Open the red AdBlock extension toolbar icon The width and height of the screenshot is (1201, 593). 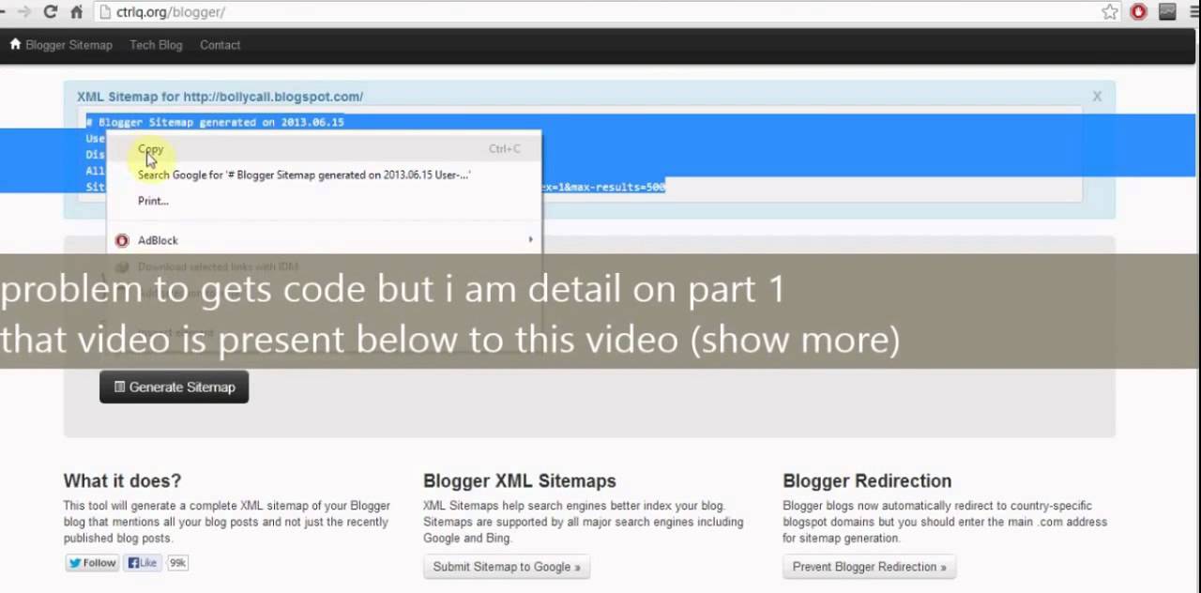pyautogui.click(x=1138, y=12)
